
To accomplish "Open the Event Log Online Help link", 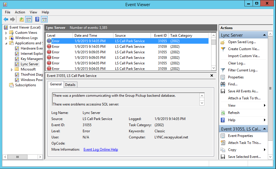I will pyautogui.click(x=101, y=149).
